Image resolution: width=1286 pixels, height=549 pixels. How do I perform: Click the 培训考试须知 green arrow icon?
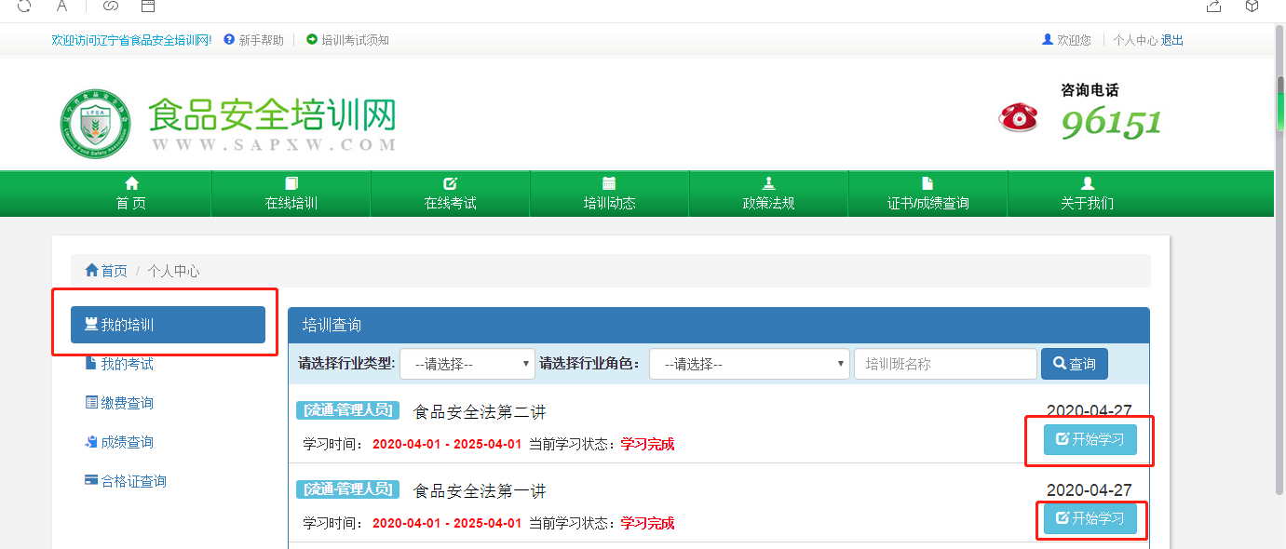pos(312,40)
